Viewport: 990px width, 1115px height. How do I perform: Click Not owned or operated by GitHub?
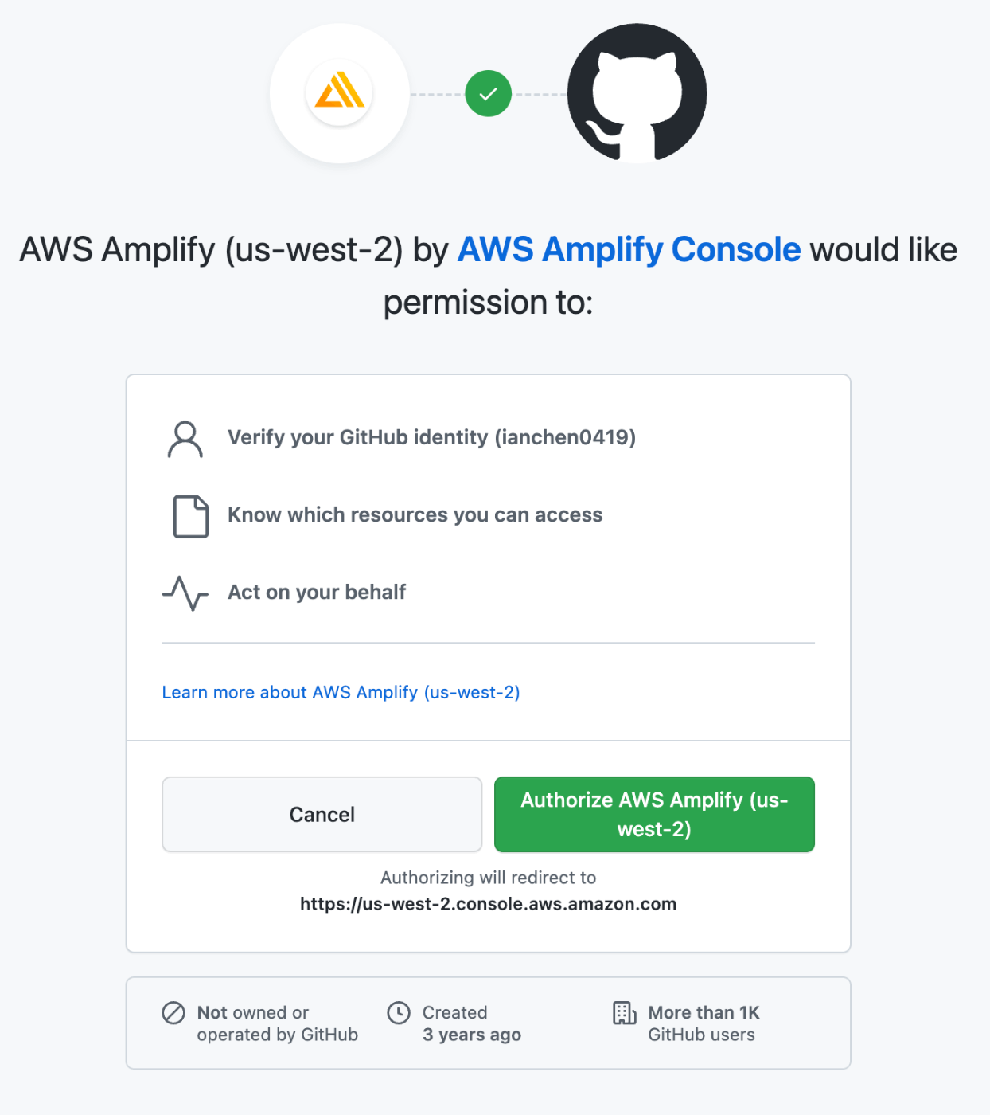point(277,1023)
